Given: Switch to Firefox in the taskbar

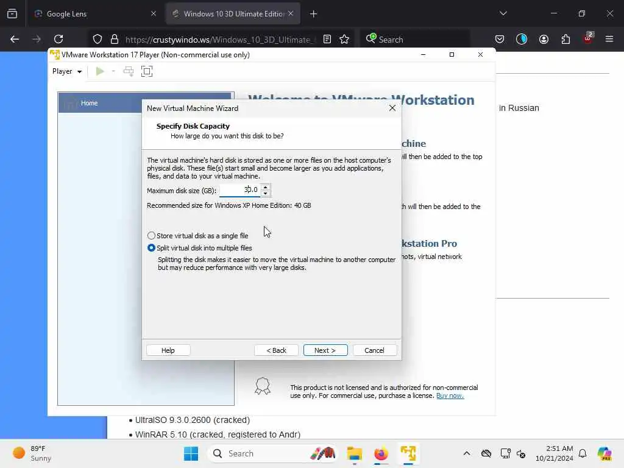Looking at the screenshot, I should click(x=381, y=453).
